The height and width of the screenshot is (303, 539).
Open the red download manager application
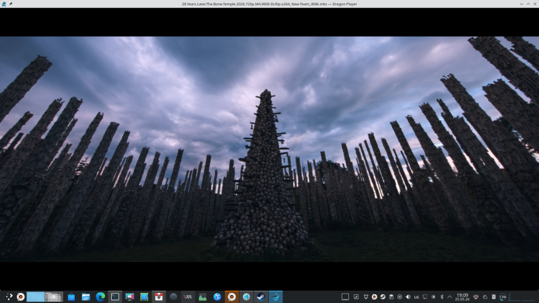158,297
